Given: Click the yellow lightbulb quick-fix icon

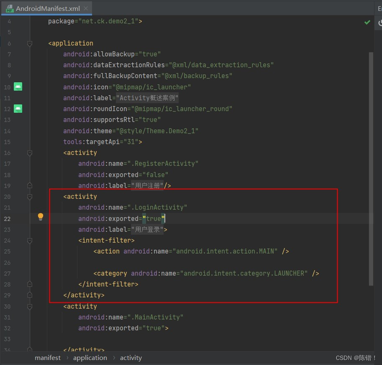Looking at the screenshot, I should [41, 216].
